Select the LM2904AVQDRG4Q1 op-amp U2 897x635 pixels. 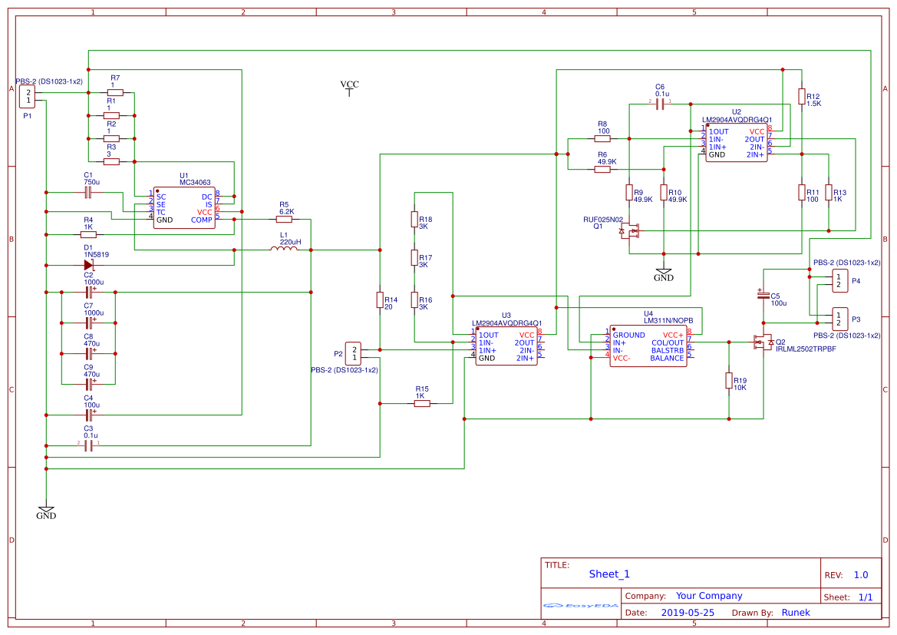[x=737, y=142]
